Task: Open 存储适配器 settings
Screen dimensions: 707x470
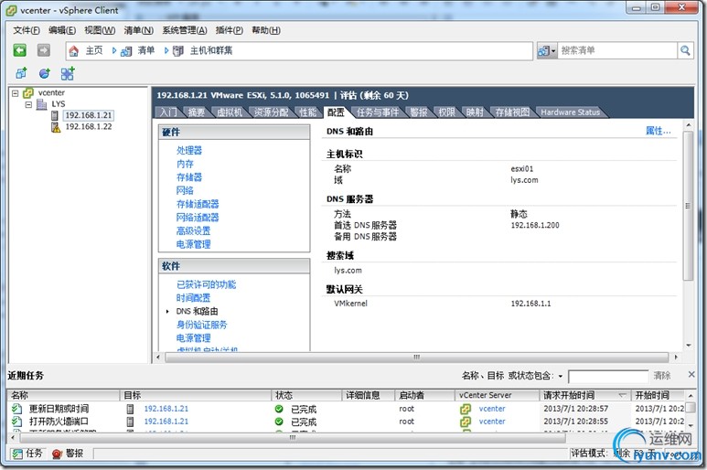Action: tap(198, 204)
